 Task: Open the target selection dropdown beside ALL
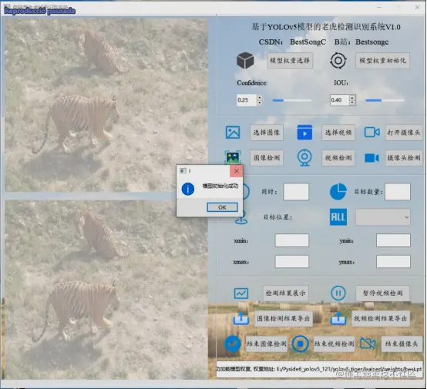click(382, 217)
